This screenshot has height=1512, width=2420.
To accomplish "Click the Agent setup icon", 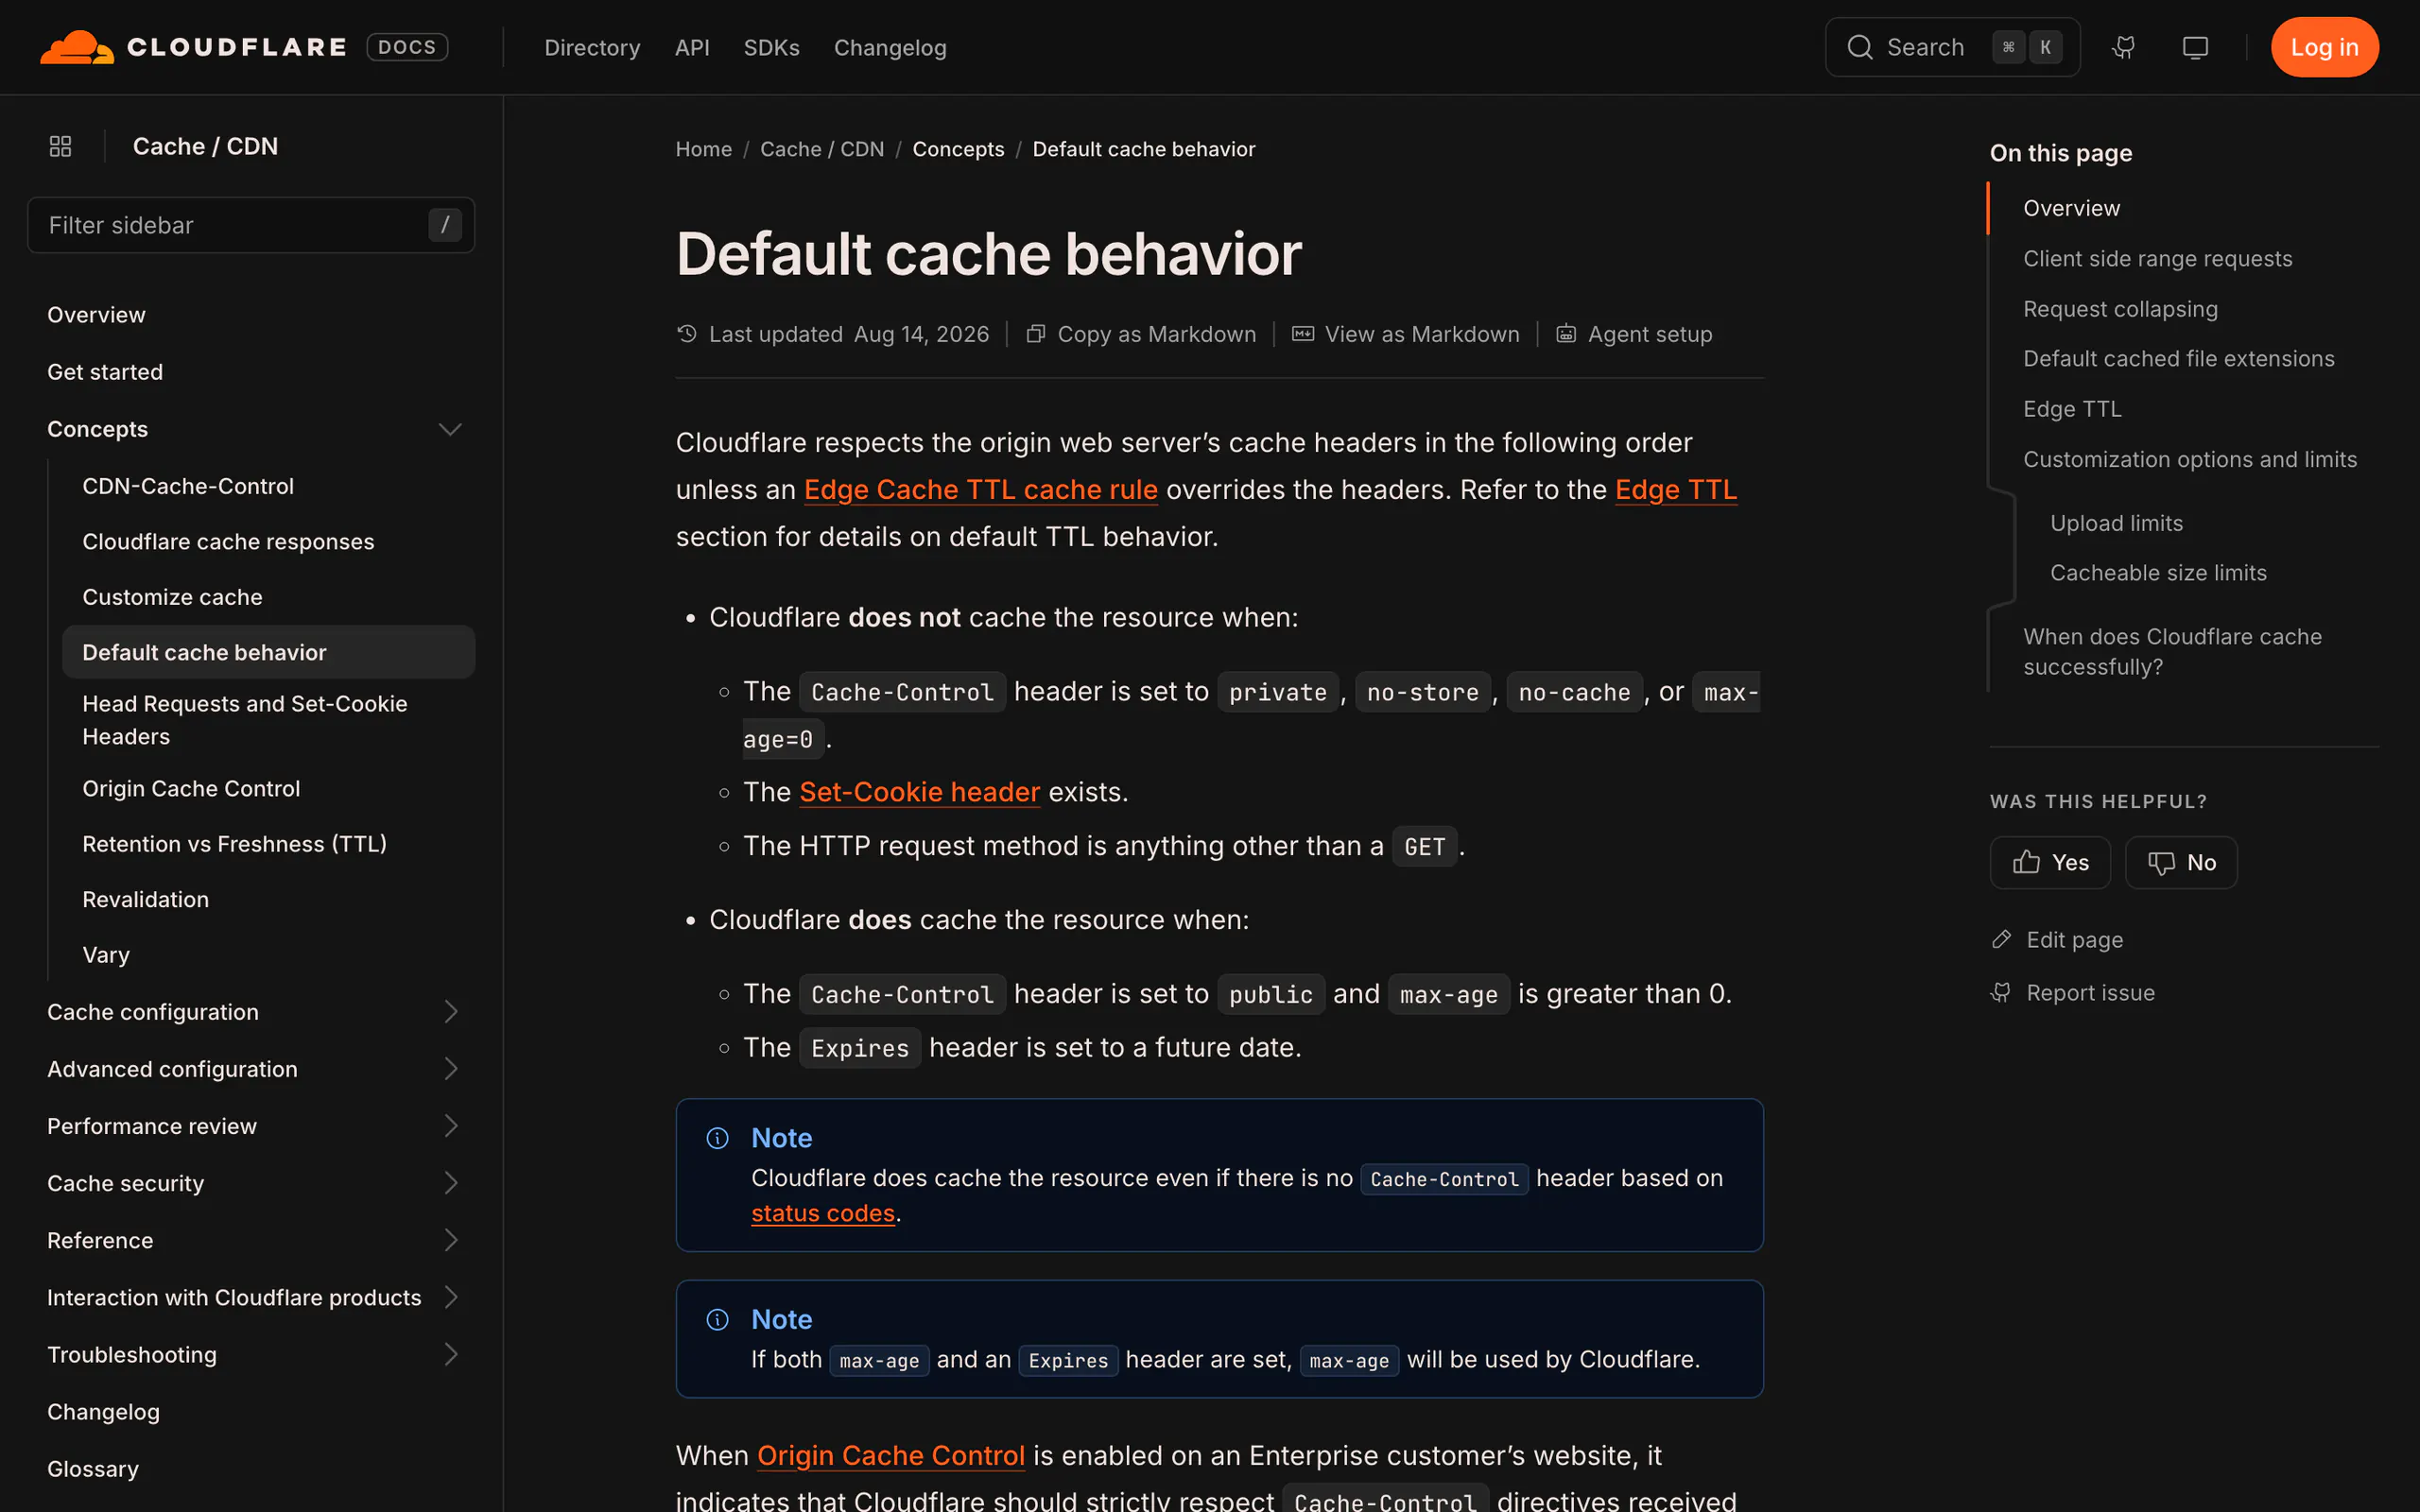I will [x=1566, y=334].
